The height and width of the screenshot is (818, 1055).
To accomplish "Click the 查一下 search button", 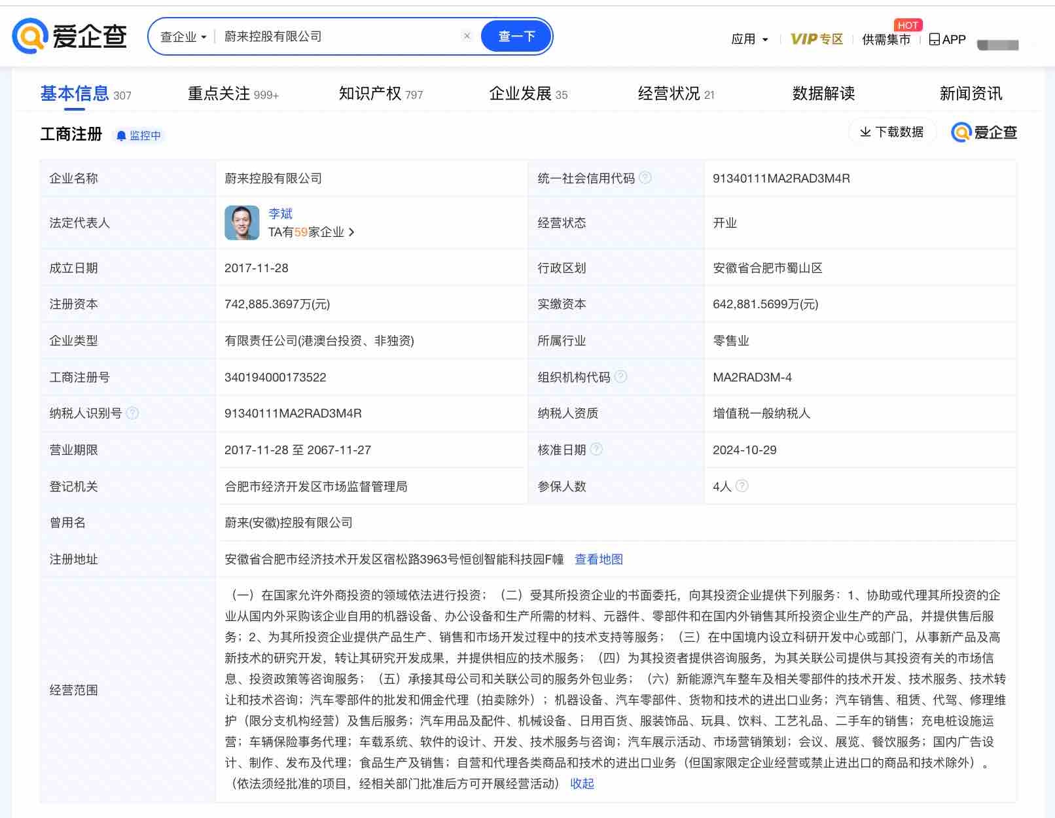I will click(x=516, y=36).
